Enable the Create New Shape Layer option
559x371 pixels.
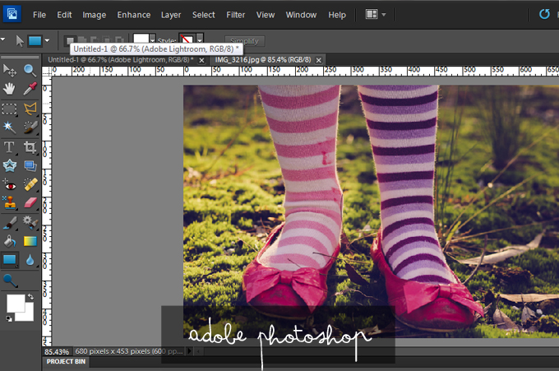click(70, 41)
